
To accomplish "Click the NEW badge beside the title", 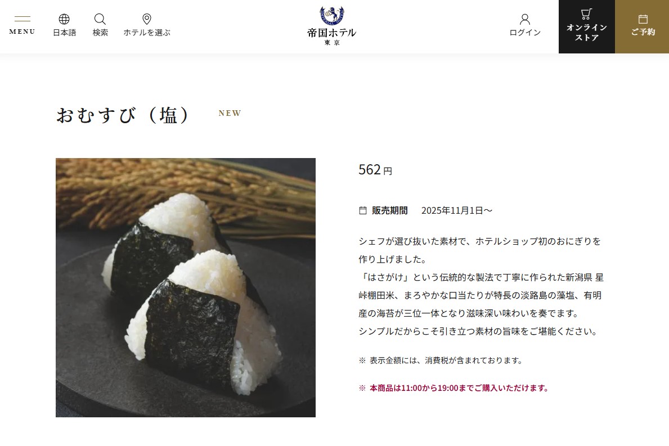I will point(230,113).
